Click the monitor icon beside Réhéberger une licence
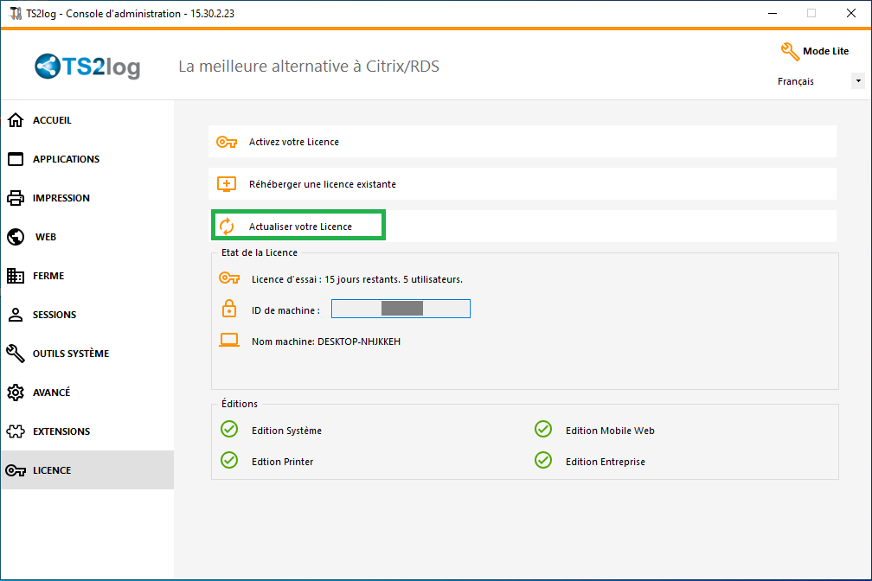872x581 pixels. coord(227,184)
